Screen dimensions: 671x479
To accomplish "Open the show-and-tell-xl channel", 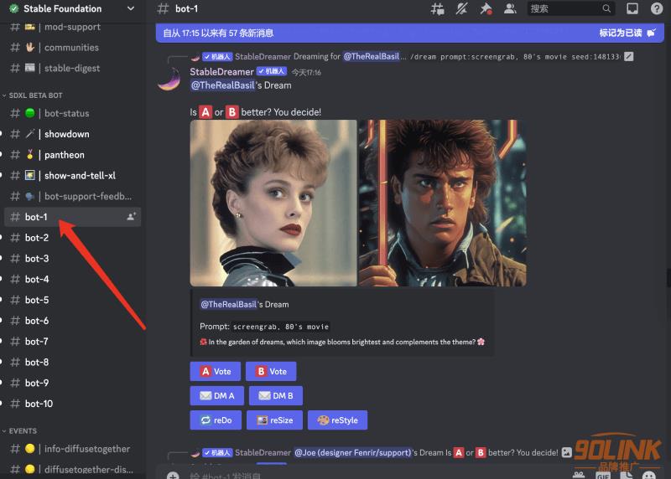I will click(73, 176).
